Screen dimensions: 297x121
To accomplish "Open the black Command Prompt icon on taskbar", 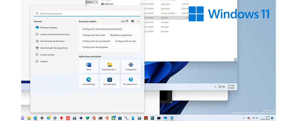I will (159, 118).
